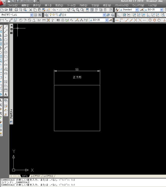Select the Table tool in Draw toolbar
166x187 pixels.
[x=6, y=90]
